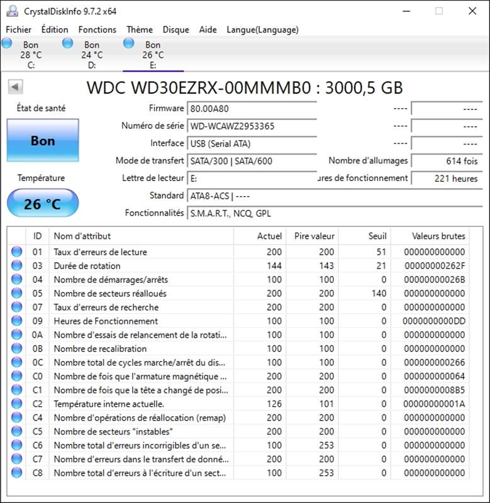Select disk D: status orb
Image resolution: width=490 pixels, height=503 pixels.
[x=68, y=43]
